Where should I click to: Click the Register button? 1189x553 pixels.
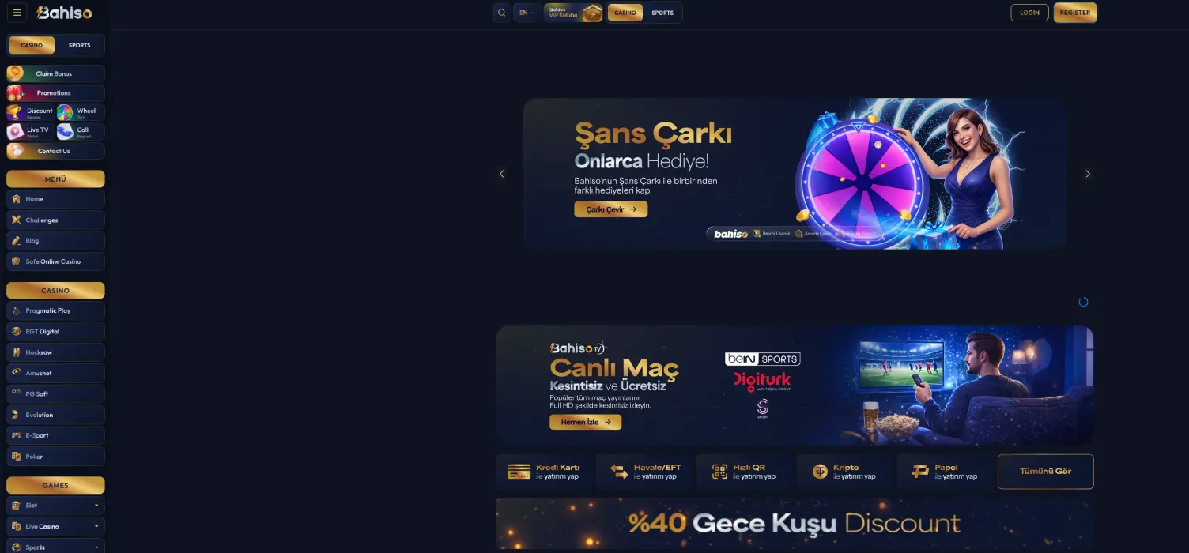(1075, 13)
